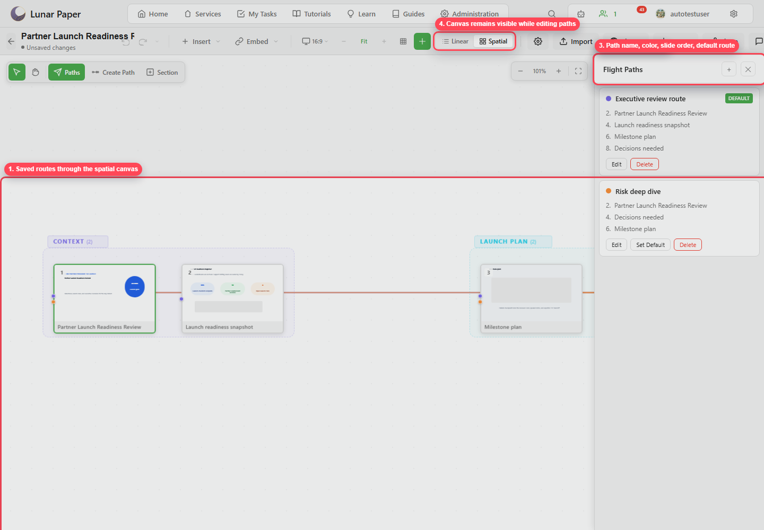Open the Guides menu item
The image size is (764, 530).
pos(409,14)
